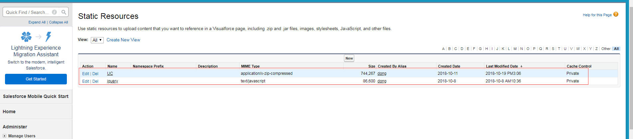This screenshot has width=633, height=139.
Task: Edit the UC static resource
Action: click(85, 74)
